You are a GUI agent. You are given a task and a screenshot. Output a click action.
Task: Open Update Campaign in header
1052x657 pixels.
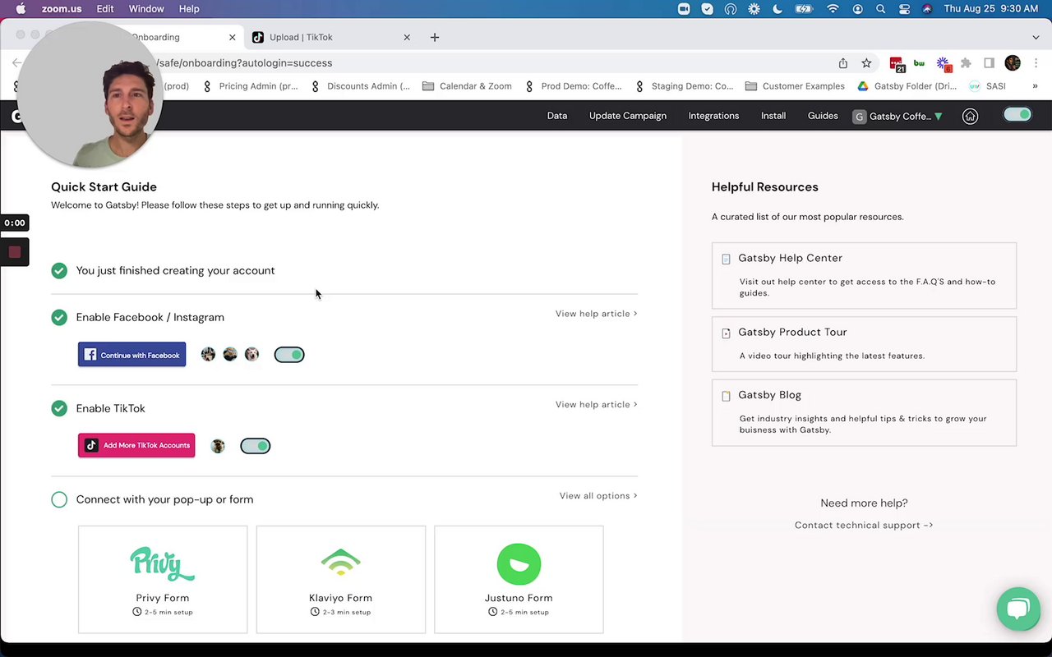(628, 116)
